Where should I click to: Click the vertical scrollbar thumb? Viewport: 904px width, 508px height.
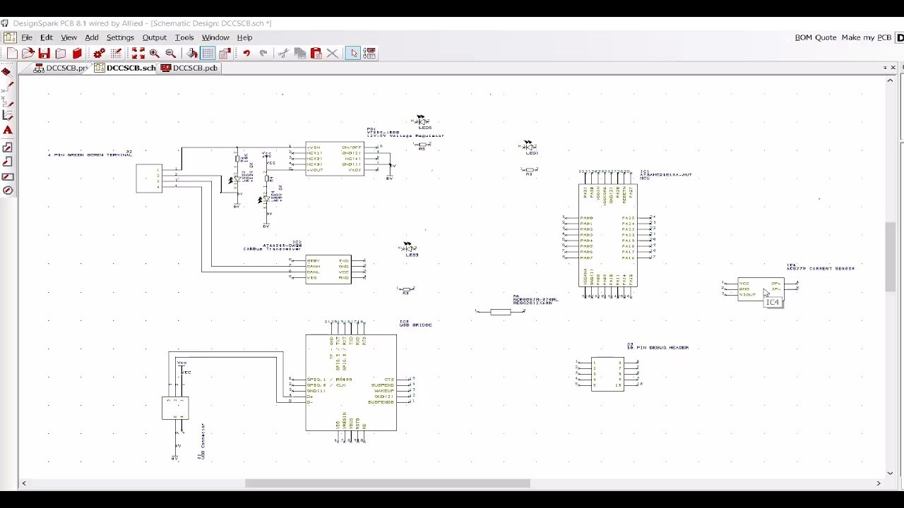click(890, 257)
